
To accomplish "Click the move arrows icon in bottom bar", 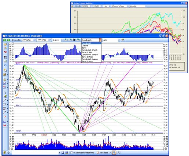I will pyautogui.click(x=8, y=153).
